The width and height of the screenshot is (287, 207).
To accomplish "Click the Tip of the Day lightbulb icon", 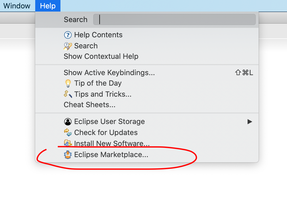I will pos(68,84).
